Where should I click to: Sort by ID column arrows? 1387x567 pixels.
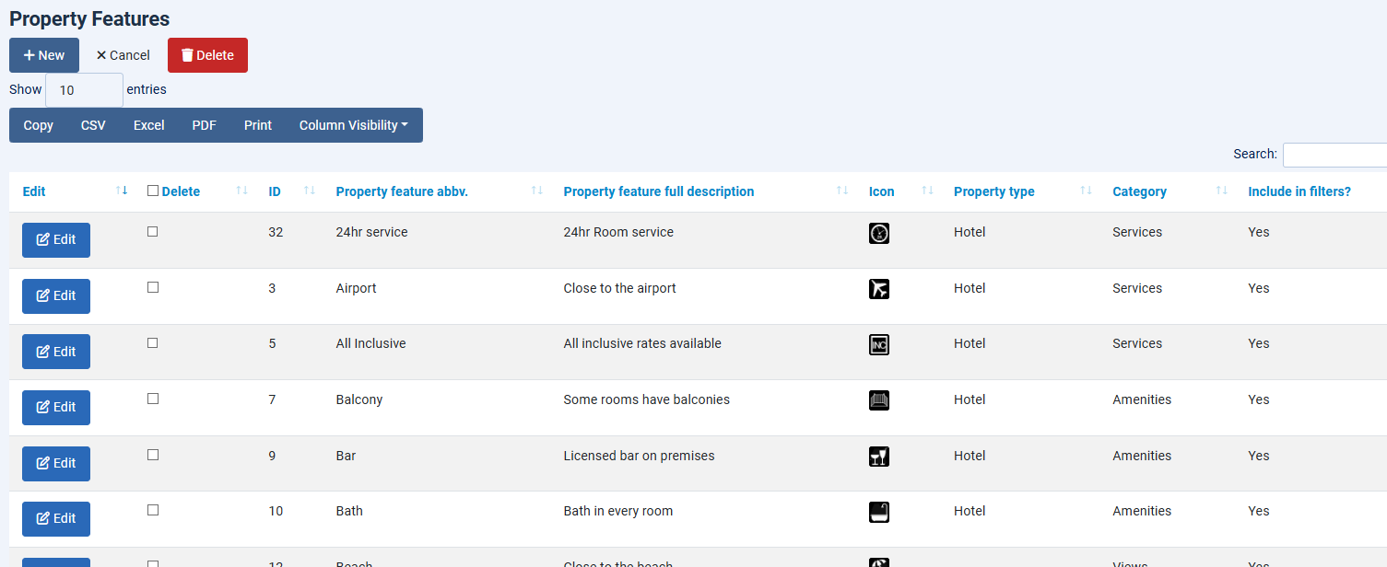(310, 191)
